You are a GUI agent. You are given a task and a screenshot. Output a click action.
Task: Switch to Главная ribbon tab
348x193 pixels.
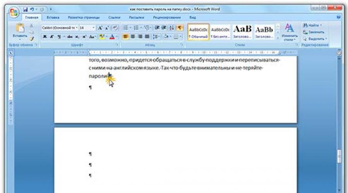[32, 17]
